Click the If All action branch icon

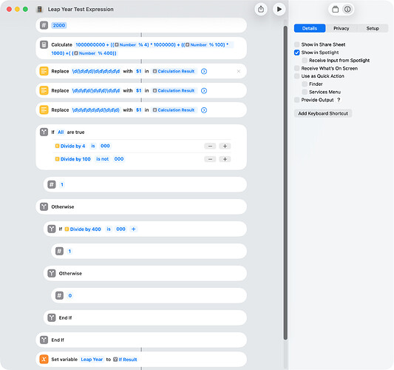[x=44, y=132]
